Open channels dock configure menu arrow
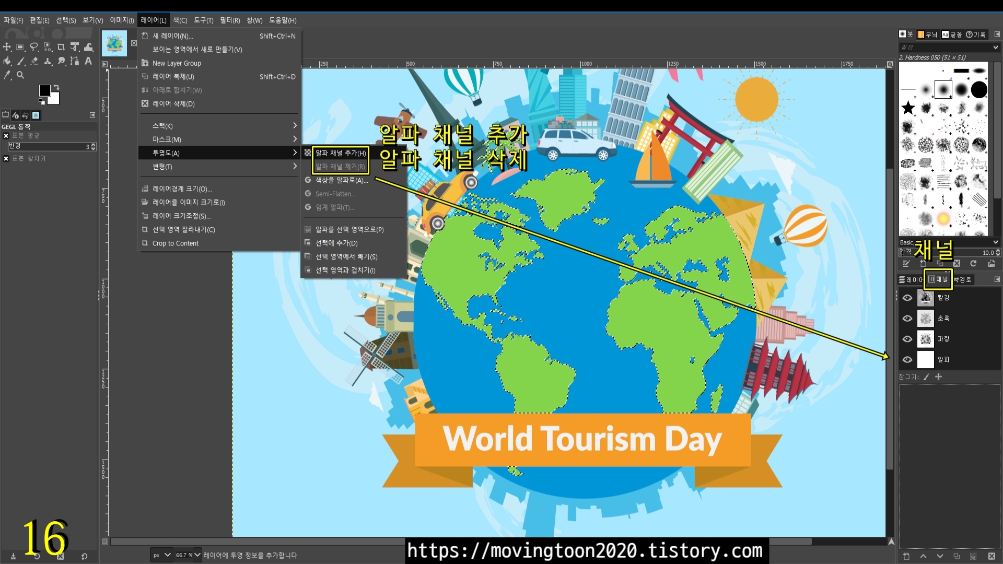1003x564 pixels. 997,279
